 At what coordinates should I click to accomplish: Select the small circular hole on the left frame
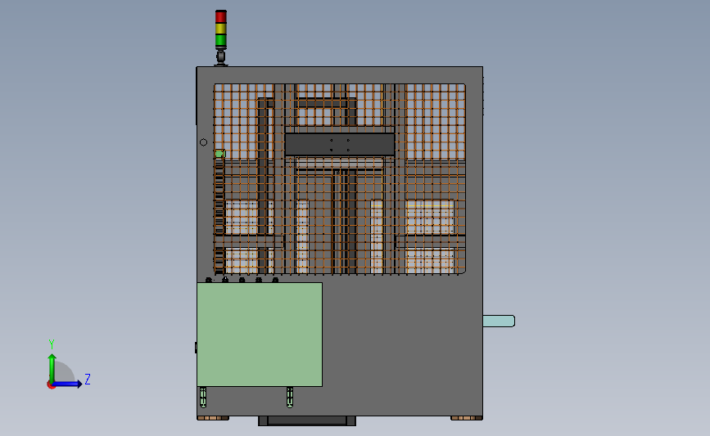tap(203, 142)
